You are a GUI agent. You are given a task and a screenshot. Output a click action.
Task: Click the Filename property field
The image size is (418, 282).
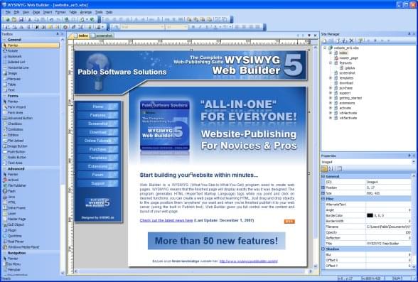(x=388, y=227)
